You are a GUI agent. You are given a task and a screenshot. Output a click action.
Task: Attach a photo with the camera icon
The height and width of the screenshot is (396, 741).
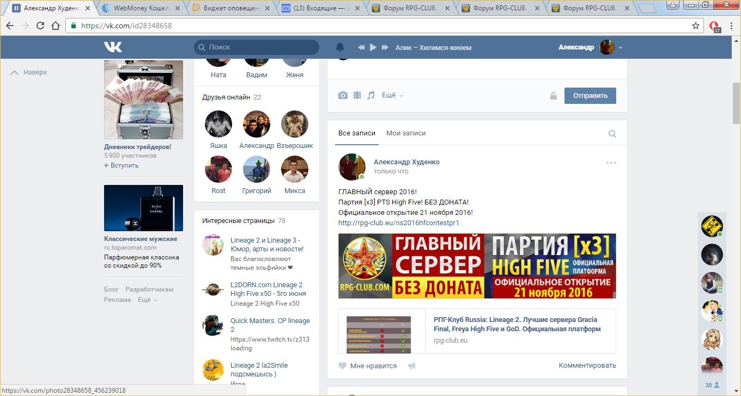tap(343, 95)
